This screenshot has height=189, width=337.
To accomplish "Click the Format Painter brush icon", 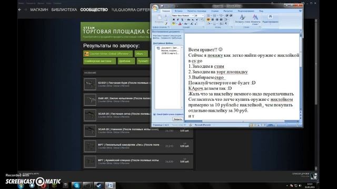I will click(166, 24).
